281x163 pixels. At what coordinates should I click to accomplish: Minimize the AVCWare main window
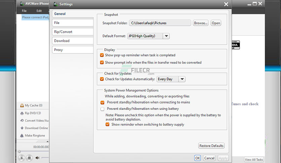click(x=249, y=4)
